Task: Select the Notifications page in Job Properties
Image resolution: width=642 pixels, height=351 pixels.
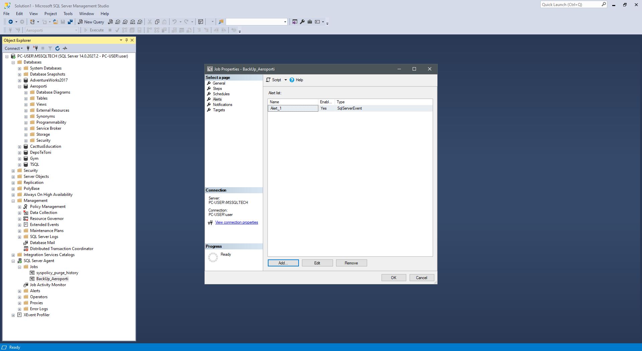Action: point(222,105)
